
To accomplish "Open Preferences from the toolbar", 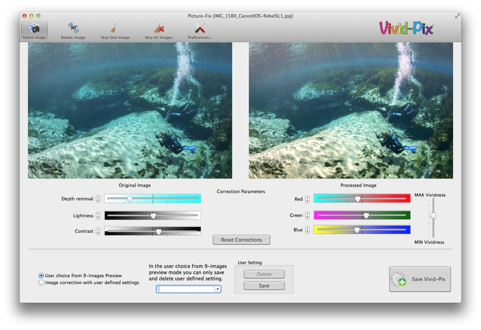I will click(x=200, y=29).
